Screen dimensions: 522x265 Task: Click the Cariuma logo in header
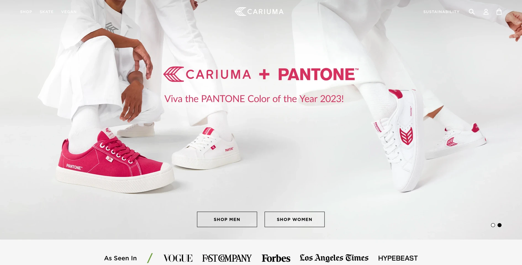259,12
